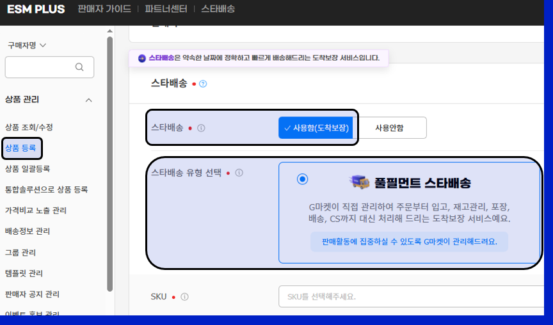Click info icon next to SKU label
This screenshot has height=325, width=553.
tap(184, 297)
